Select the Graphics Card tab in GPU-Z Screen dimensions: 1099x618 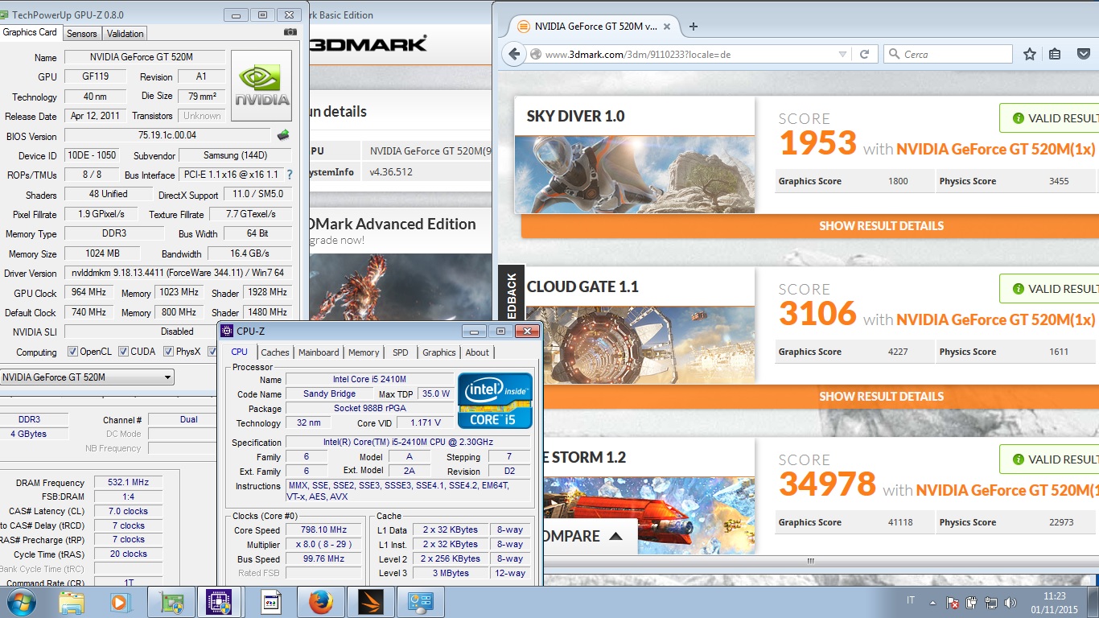coord(30,32)
